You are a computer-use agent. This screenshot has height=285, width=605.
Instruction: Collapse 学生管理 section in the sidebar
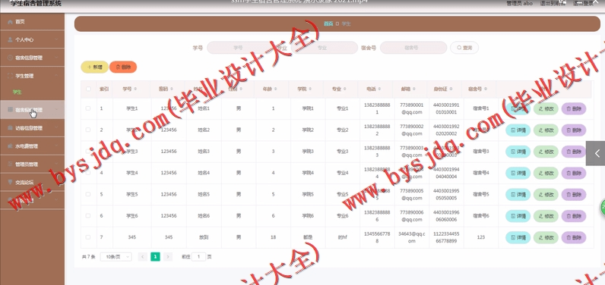click(x=33, y=76)
